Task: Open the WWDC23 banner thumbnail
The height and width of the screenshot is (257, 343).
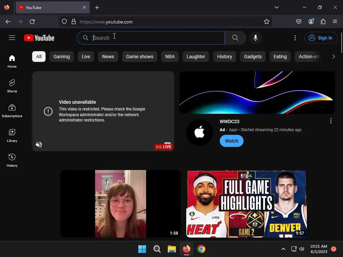Action: [257, 92]
